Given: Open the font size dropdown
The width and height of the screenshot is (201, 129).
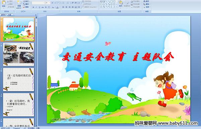Looking at the screenshot, I should [48, 3].
